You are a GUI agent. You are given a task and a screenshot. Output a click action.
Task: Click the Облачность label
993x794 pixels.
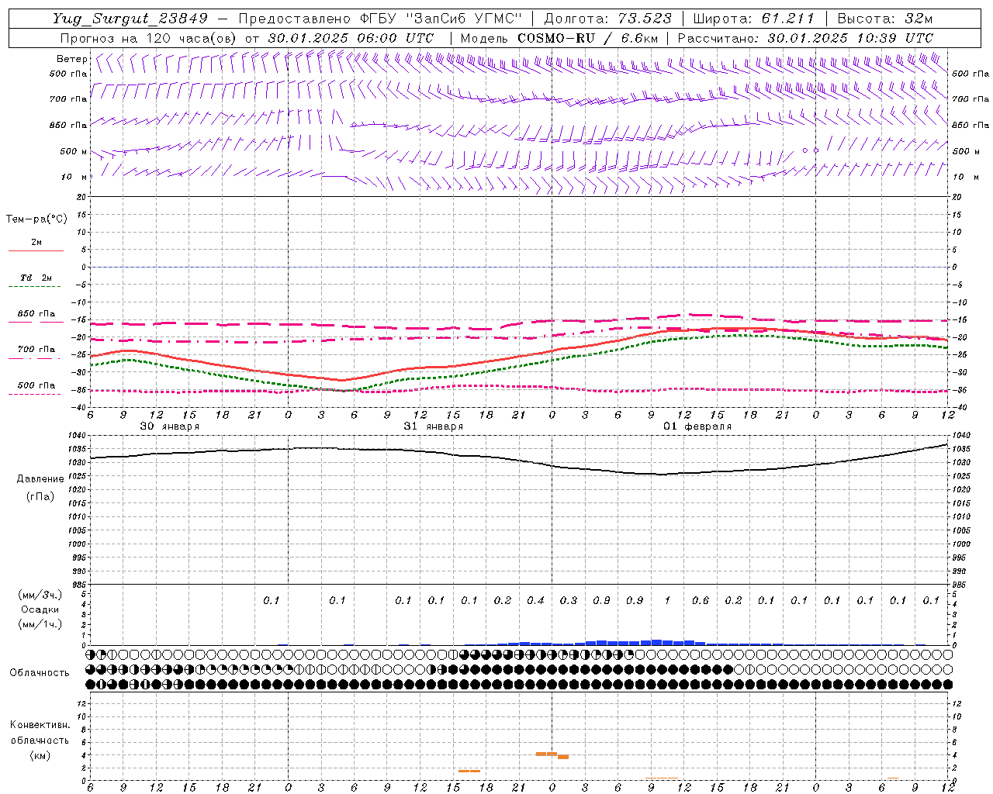40,673
